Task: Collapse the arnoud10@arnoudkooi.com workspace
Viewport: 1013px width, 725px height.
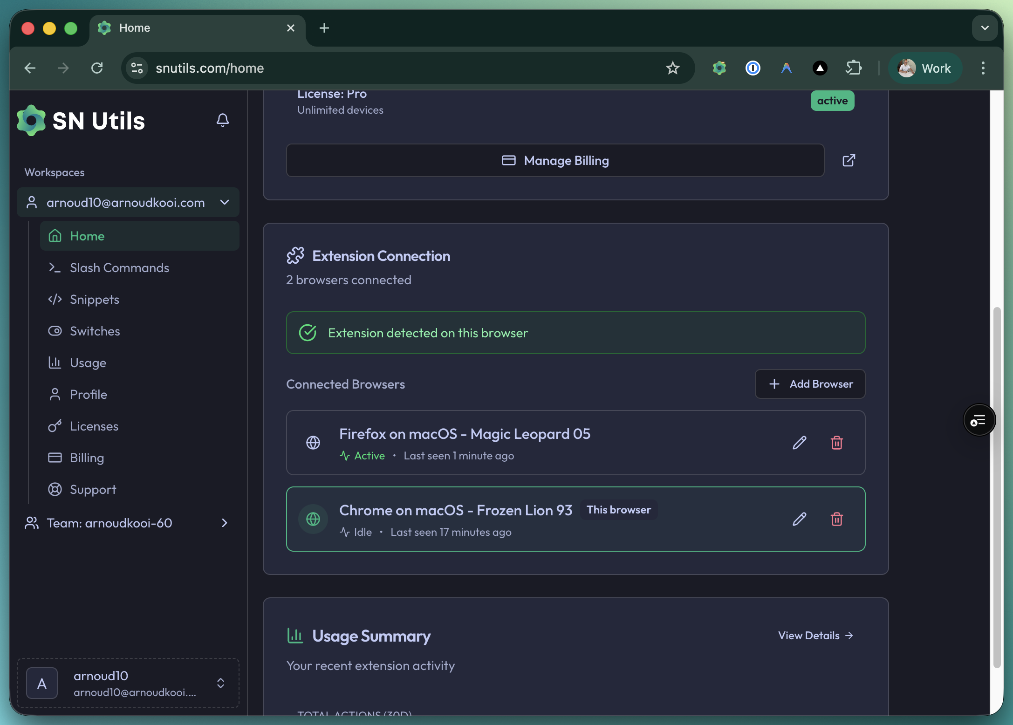Action: tap(225, 202)
